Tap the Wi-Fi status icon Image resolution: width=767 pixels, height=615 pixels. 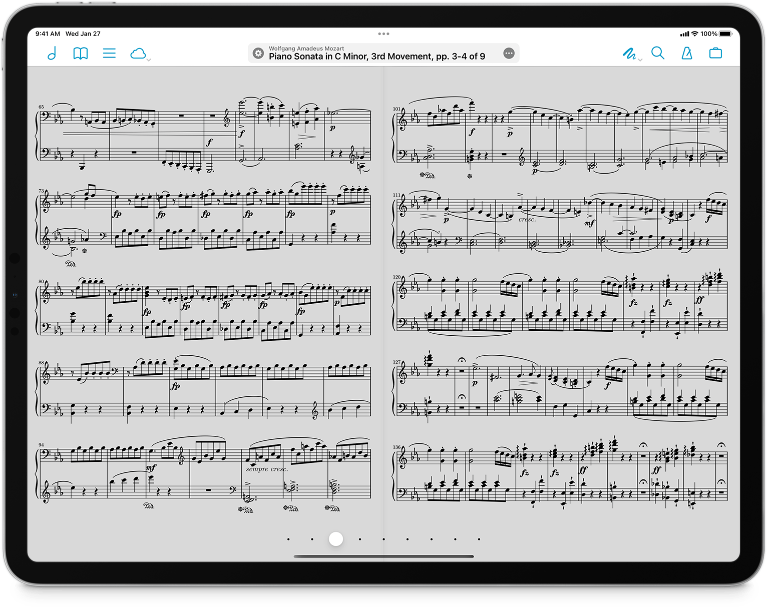click(694, 34)
